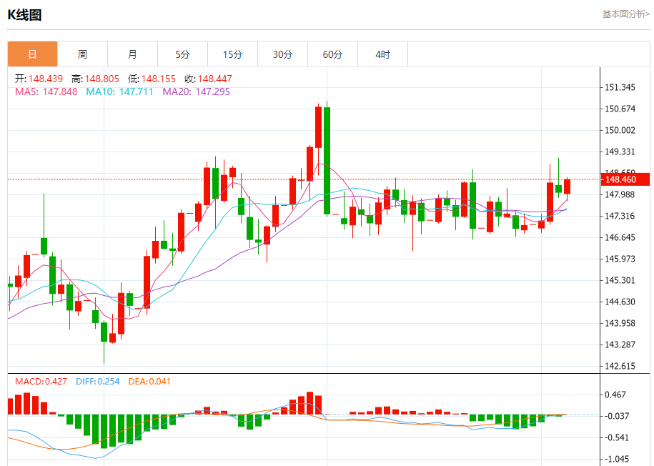654x466 pixels.
Task: Open the 60分 interval tab
Action: coord(333,54)
